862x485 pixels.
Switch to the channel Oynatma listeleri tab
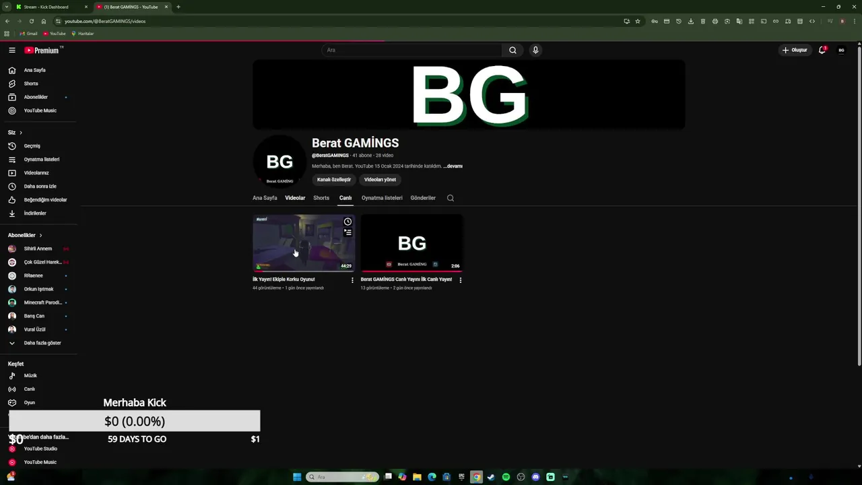(382, 198)
